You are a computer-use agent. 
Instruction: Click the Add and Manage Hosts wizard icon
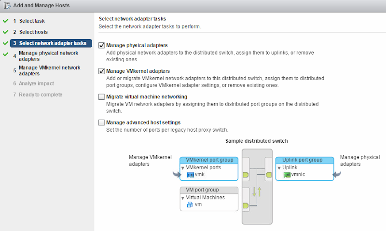click(x=7, y=5)
